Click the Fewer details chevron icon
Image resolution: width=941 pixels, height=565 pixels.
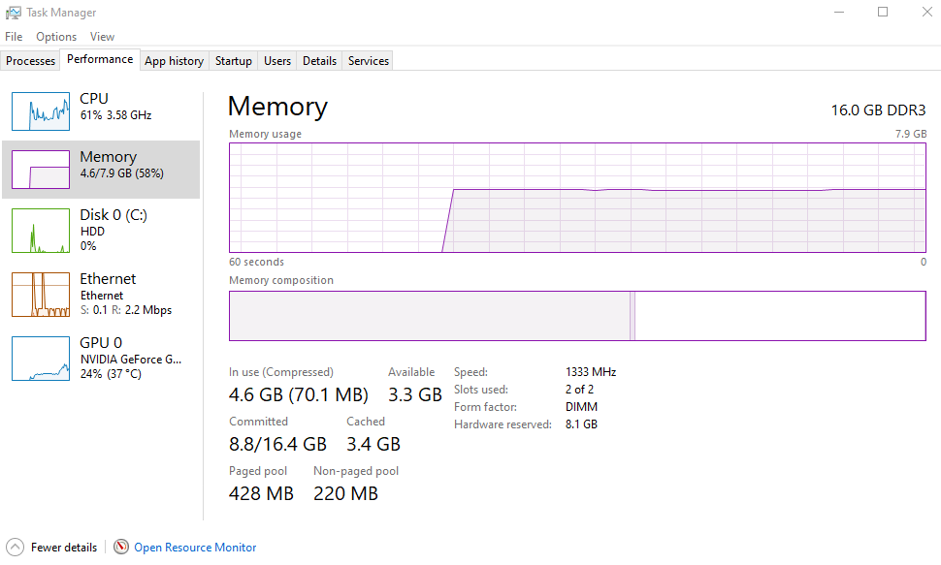pyautogui.click(x=15, y=547)
